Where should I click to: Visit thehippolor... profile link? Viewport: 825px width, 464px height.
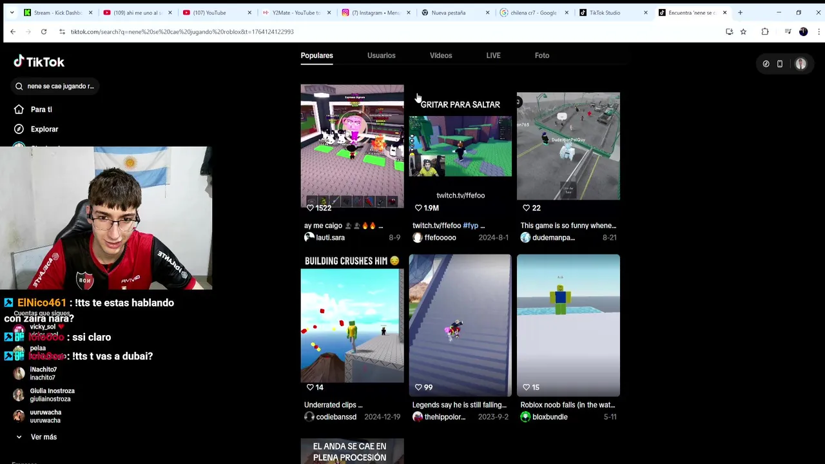point(445,417)
